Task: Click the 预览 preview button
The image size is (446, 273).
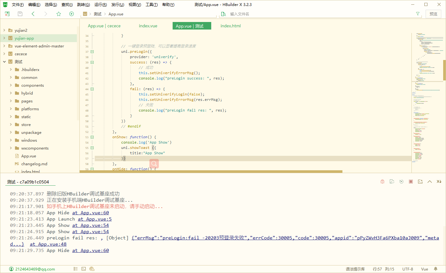Action: 433,14
